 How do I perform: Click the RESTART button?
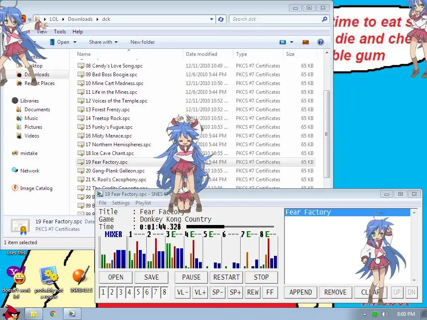pos(226,277)
